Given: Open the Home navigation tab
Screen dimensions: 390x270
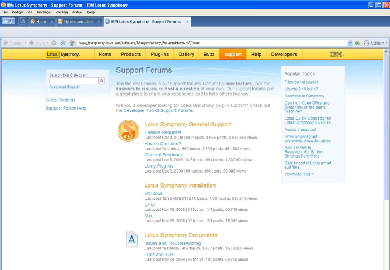Looking at the screenshot, I should coord(105,54).
